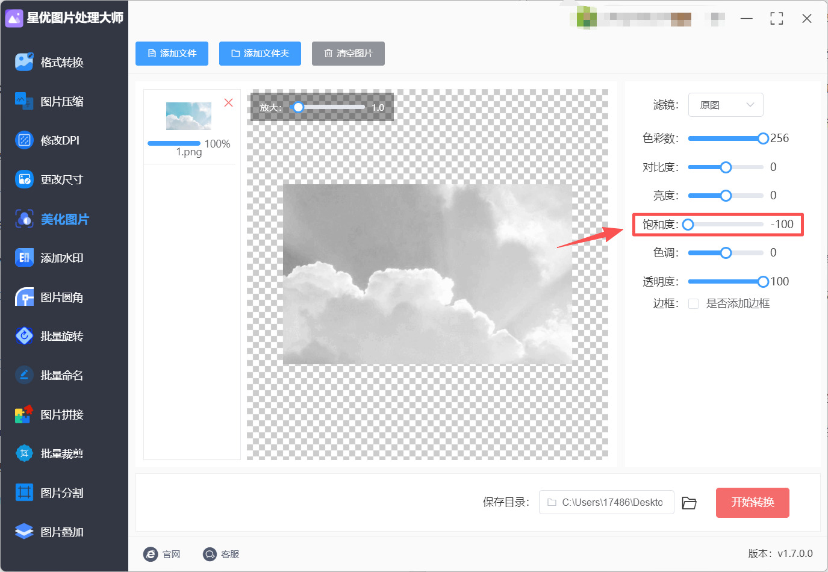Switch to 修改DPI menu label
Viewport: 828px width, 572px height.
[x=60, y=140]
